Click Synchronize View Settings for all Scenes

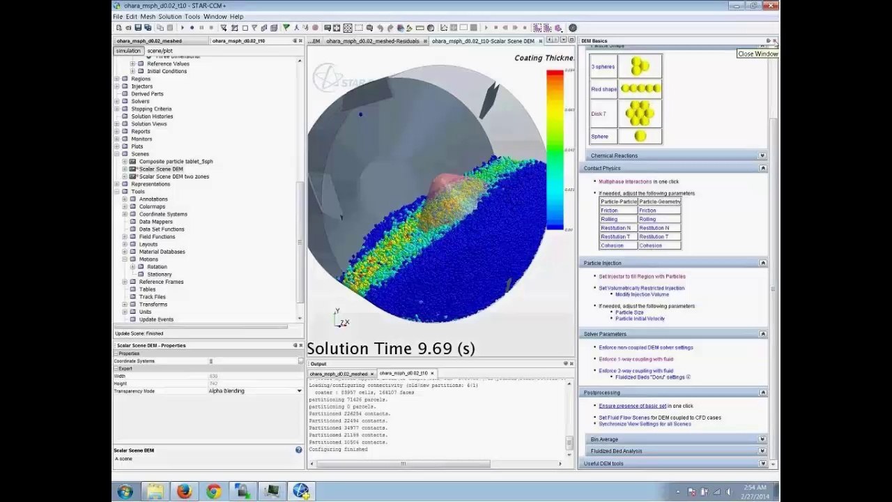pyautogui.click(x=645, y=424)
